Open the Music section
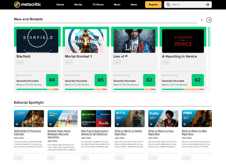The height and width of the screenshot is (166, 226). pos(117,4)
